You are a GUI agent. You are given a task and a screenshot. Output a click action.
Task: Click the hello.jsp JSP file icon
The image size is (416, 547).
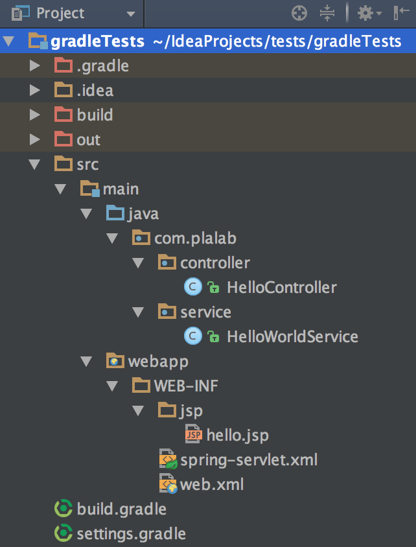[194, 434]
